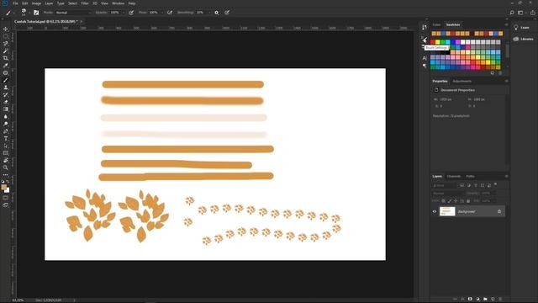
Task: Select the Brush tool in left toolbar
Action: 6,80
